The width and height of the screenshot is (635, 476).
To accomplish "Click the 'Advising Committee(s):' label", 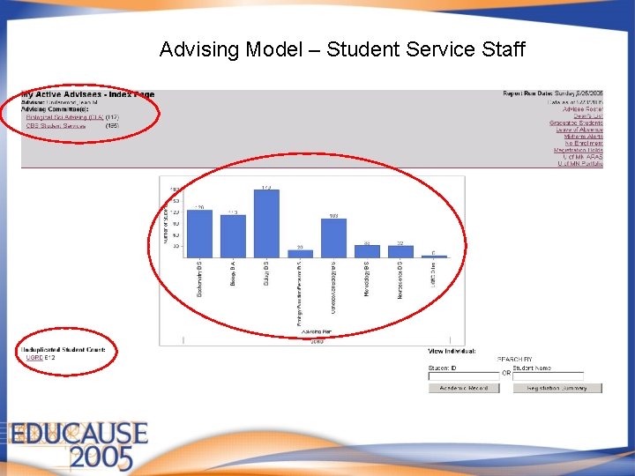I will coord(55,109).
